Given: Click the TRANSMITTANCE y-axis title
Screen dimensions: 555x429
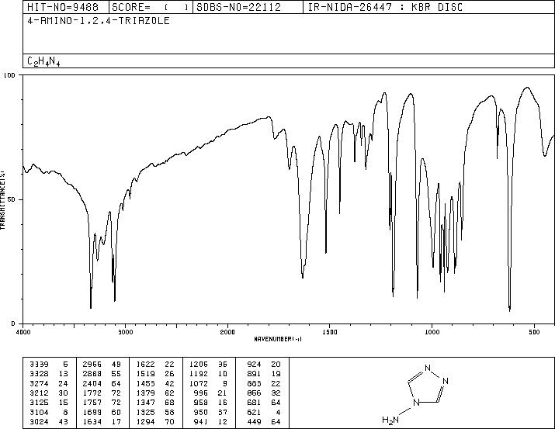Looking at the screenshot, I should click(x=2, y=200).
